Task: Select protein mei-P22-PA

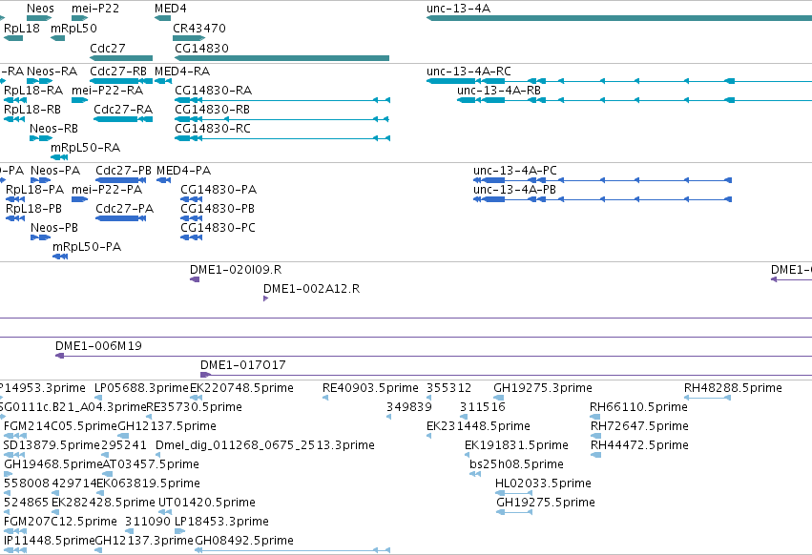Action: pos(80,199)
